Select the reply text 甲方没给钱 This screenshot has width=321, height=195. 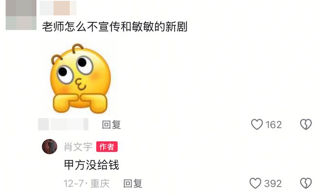pyautogui.click(x=91, y=165)
